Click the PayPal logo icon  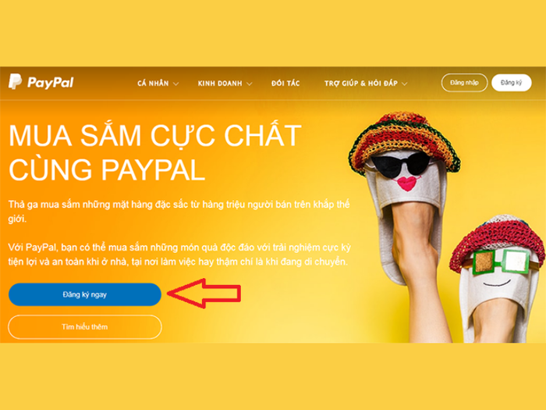(x=15, y=81)
